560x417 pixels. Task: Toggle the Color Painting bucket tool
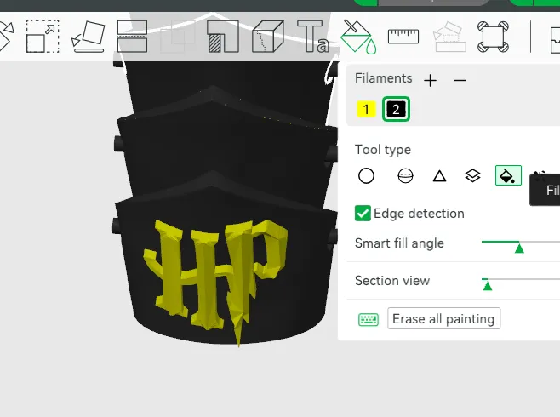click(x=358, y=37)
